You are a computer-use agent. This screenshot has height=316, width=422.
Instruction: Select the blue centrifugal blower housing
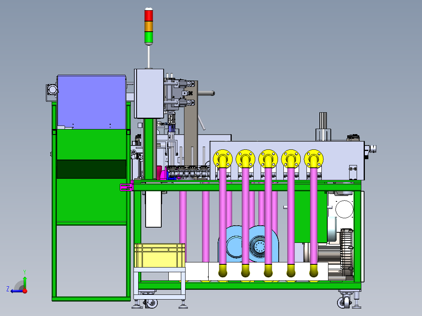(x=249, y=244)
